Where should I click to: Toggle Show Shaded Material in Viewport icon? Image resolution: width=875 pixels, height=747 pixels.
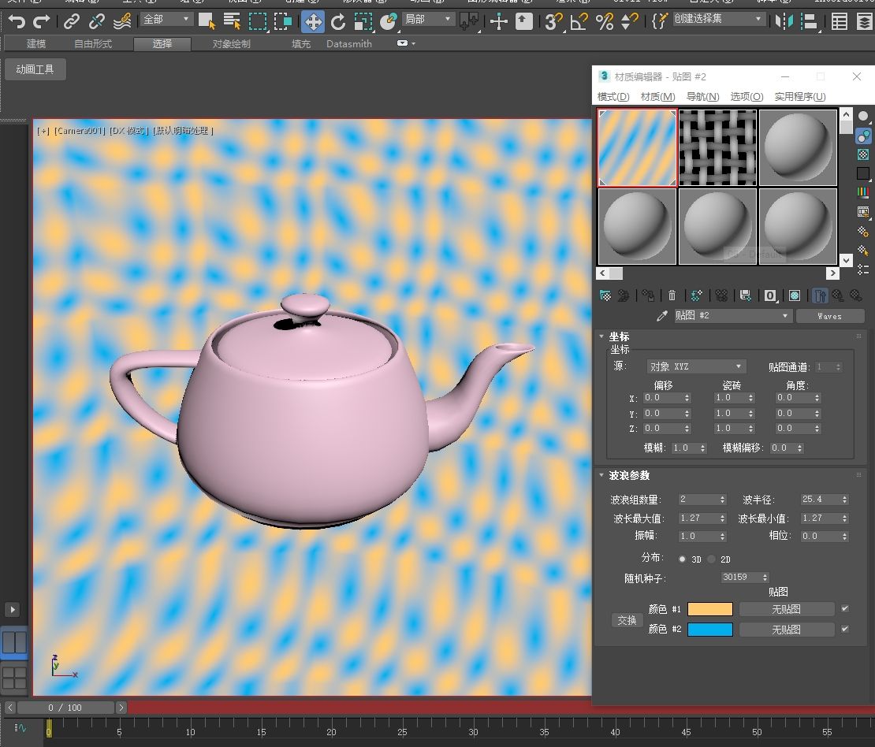coord(795,295)
